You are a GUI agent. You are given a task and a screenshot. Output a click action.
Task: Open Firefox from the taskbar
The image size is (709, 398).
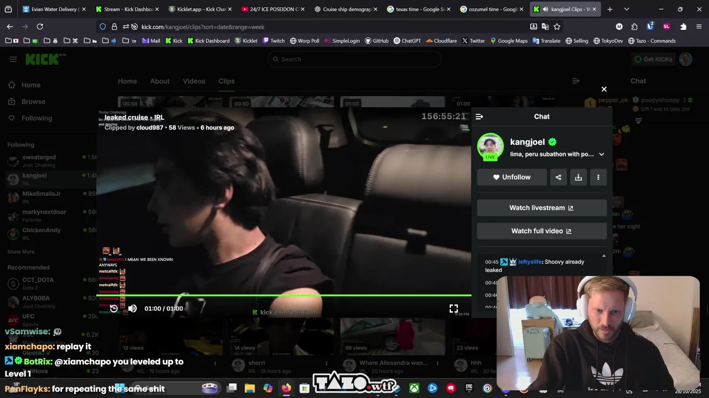(x=286, y=389)
